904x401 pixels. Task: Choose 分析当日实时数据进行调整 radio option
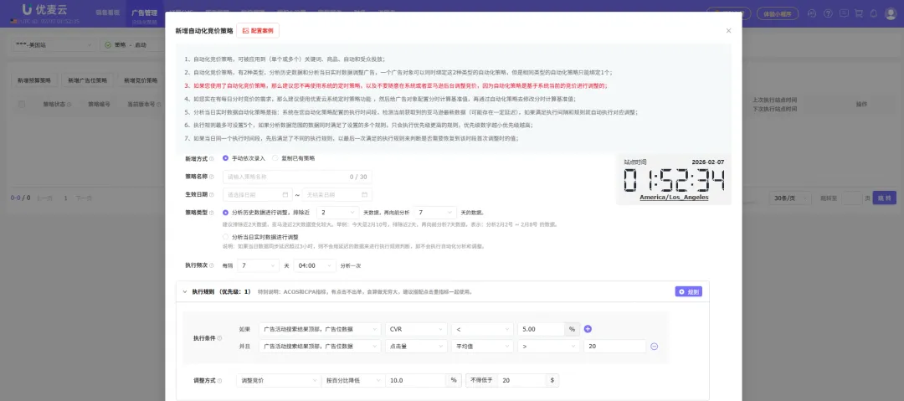point(226,237)
